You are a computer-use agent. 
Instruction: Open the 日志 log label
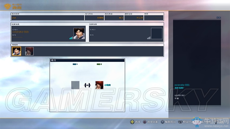click(x=219, y=18)
